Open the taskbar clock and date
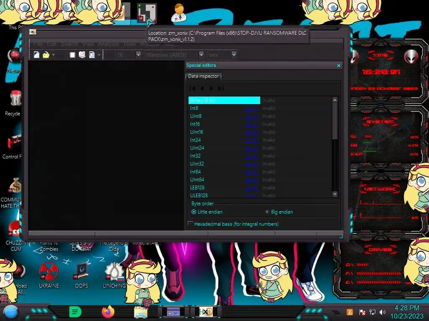The width and height of the screenshot is (429, 321). pos(407,312)
